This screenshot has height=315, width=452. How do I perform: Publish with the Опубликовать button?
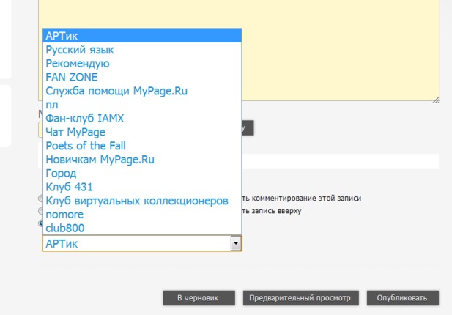(403, 298)
